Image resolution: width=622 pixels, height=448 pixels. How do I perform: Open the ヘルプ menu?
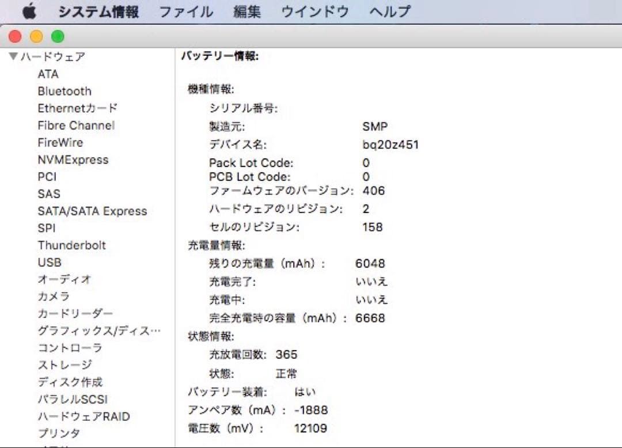(x=390, y=10)
